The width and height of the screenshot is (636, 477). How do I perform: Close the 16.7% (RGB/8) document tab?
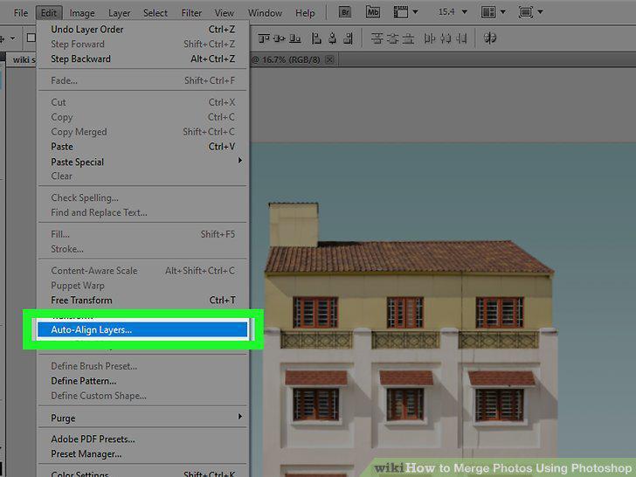[329, 60]
